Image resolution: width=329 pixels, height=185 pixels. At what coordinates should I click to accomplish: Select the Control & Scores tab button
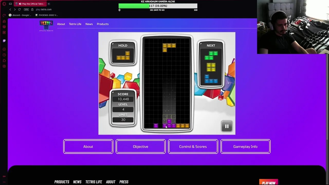coord(193,146)
